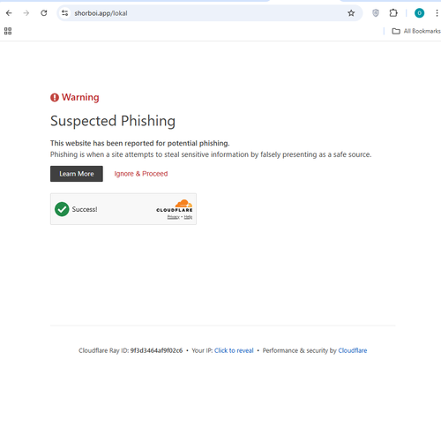This screenshot has width=441, height=435.
Task: Open the Cloudflare footer link
Action: click(x=353, y=350)
